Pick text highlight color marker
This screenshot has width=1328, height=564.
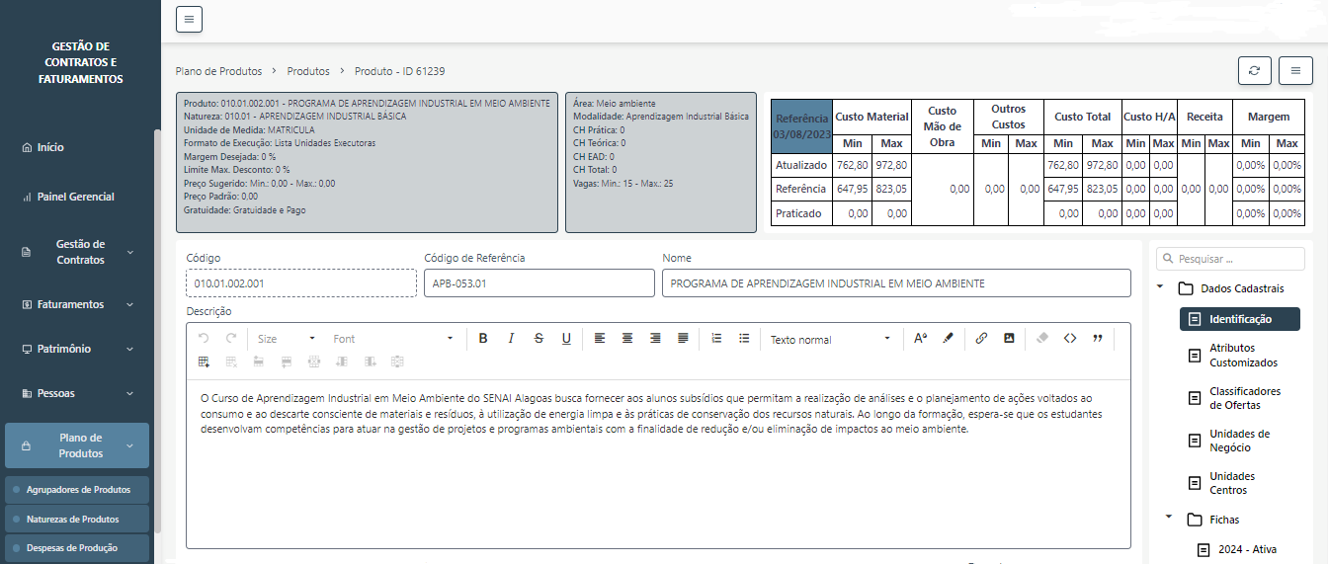(949, 339)
